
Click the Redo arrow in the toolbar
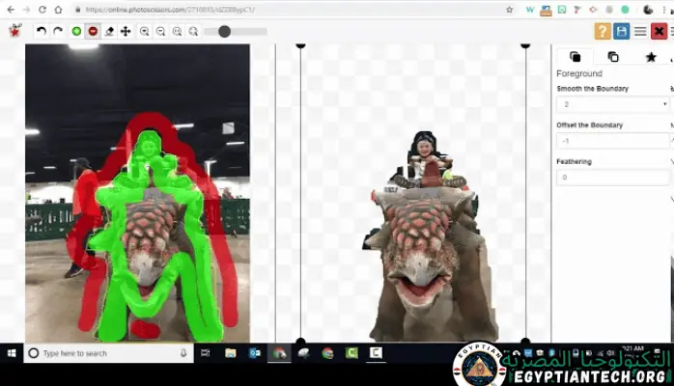click(x=57, y=31)
